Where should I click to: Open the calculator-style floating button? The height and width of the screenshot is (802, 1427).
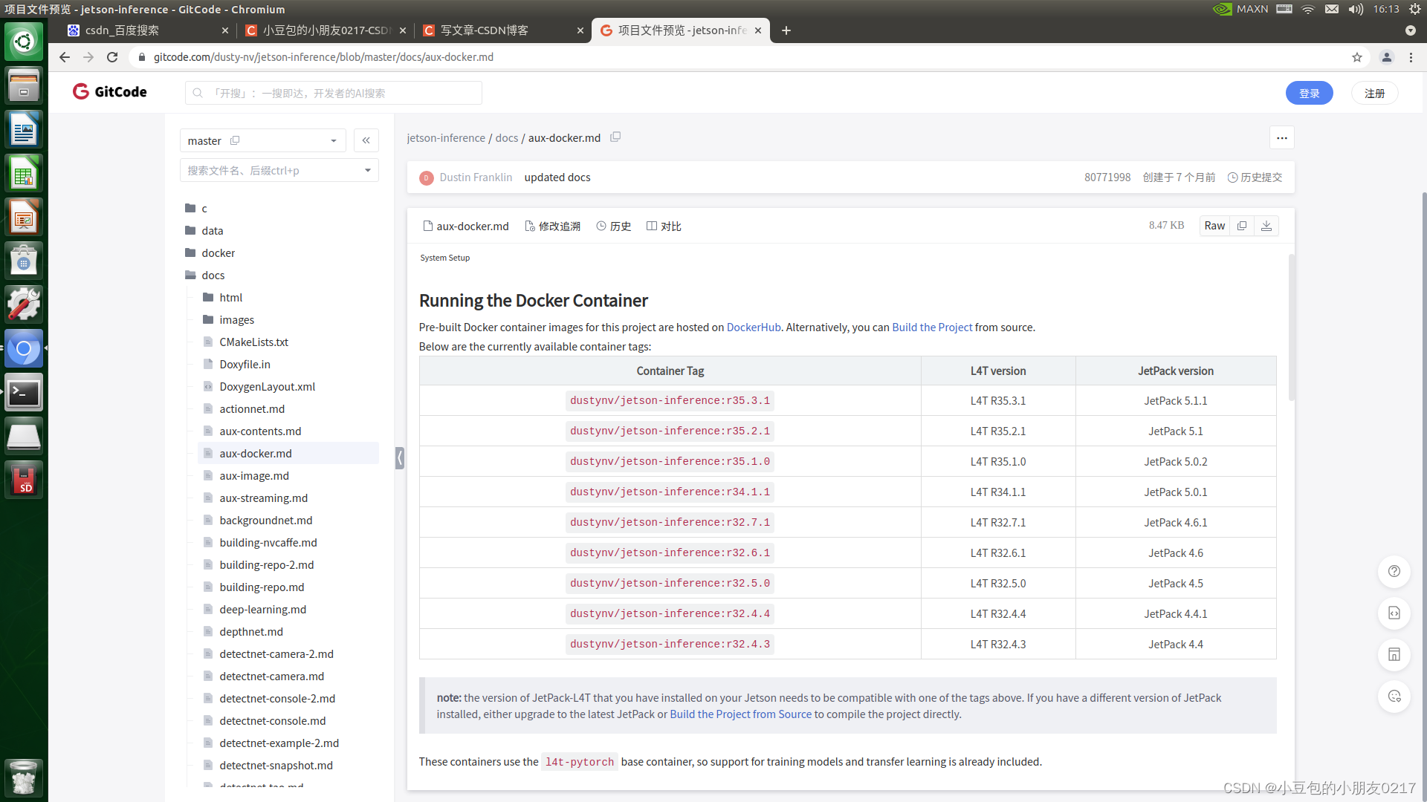point(1394,654)
